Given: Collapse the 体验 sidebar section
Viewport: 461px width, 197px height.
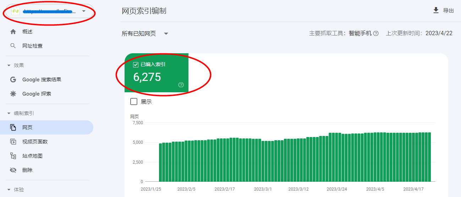Looking at the screenshot, I should (x=9, y=190).
